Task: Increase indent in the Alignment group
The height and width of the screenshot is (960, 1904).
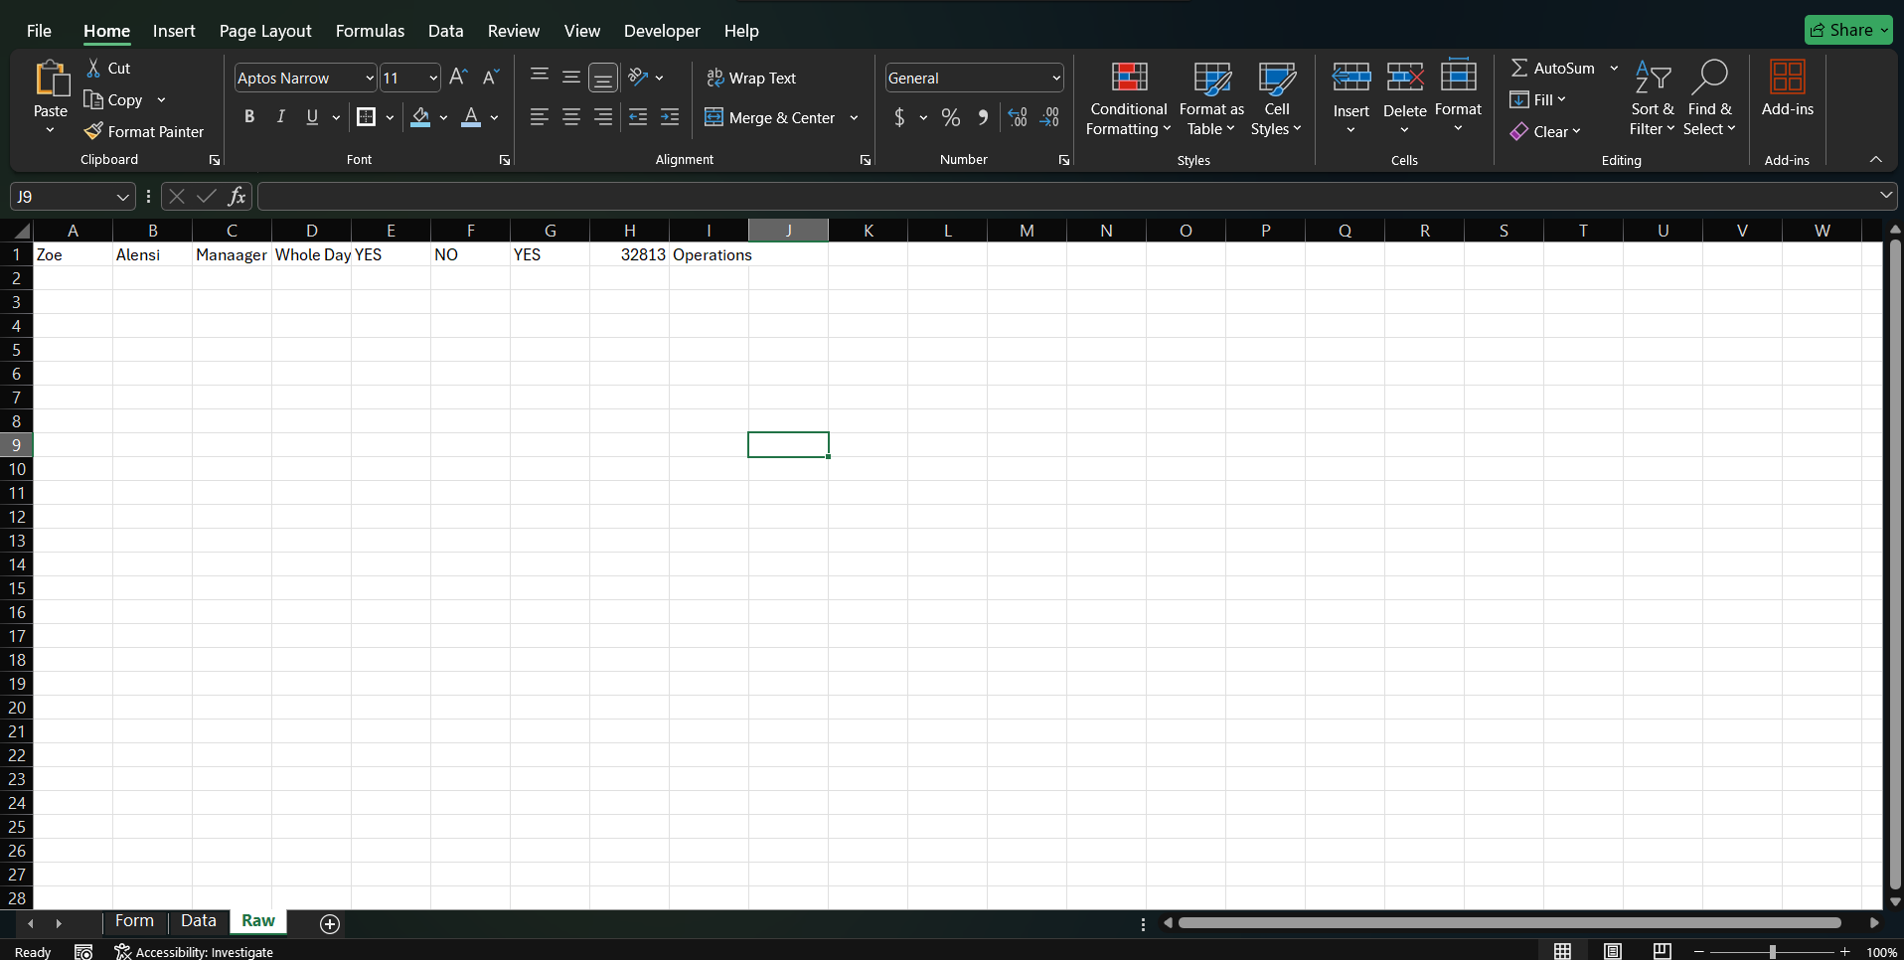Action: pyautogui.click(x=671, y=117)
